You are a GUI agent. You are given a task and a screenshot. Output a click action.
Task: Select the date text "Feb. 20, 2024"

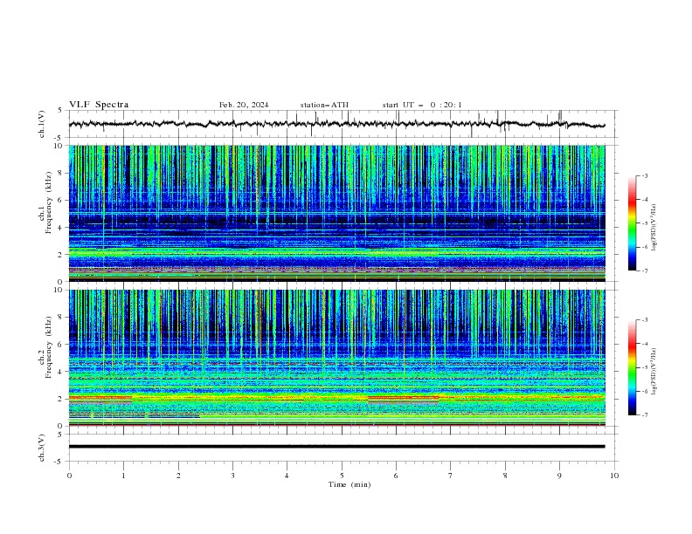pos(244,105)
